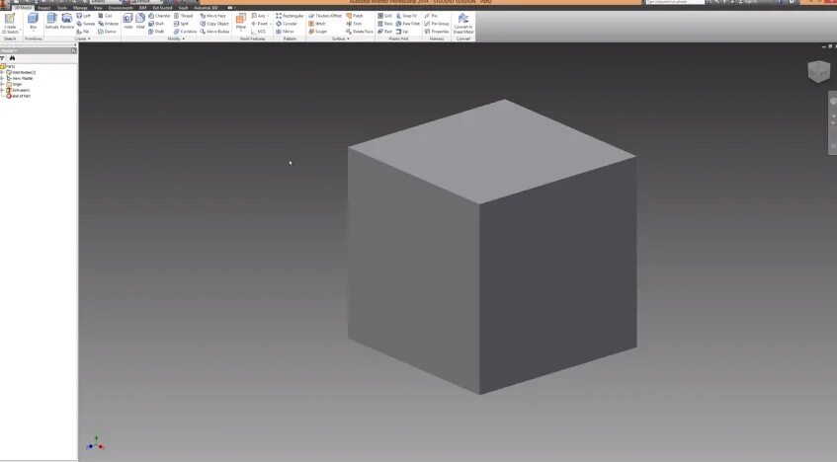Screen dimensions: 837x462
Task: Click the ViewCube in the viewport
Action: [819, 71]
